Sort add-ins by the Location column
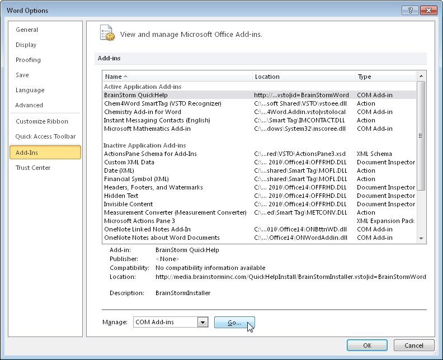443x360 pixels. [x=304, y=77]
